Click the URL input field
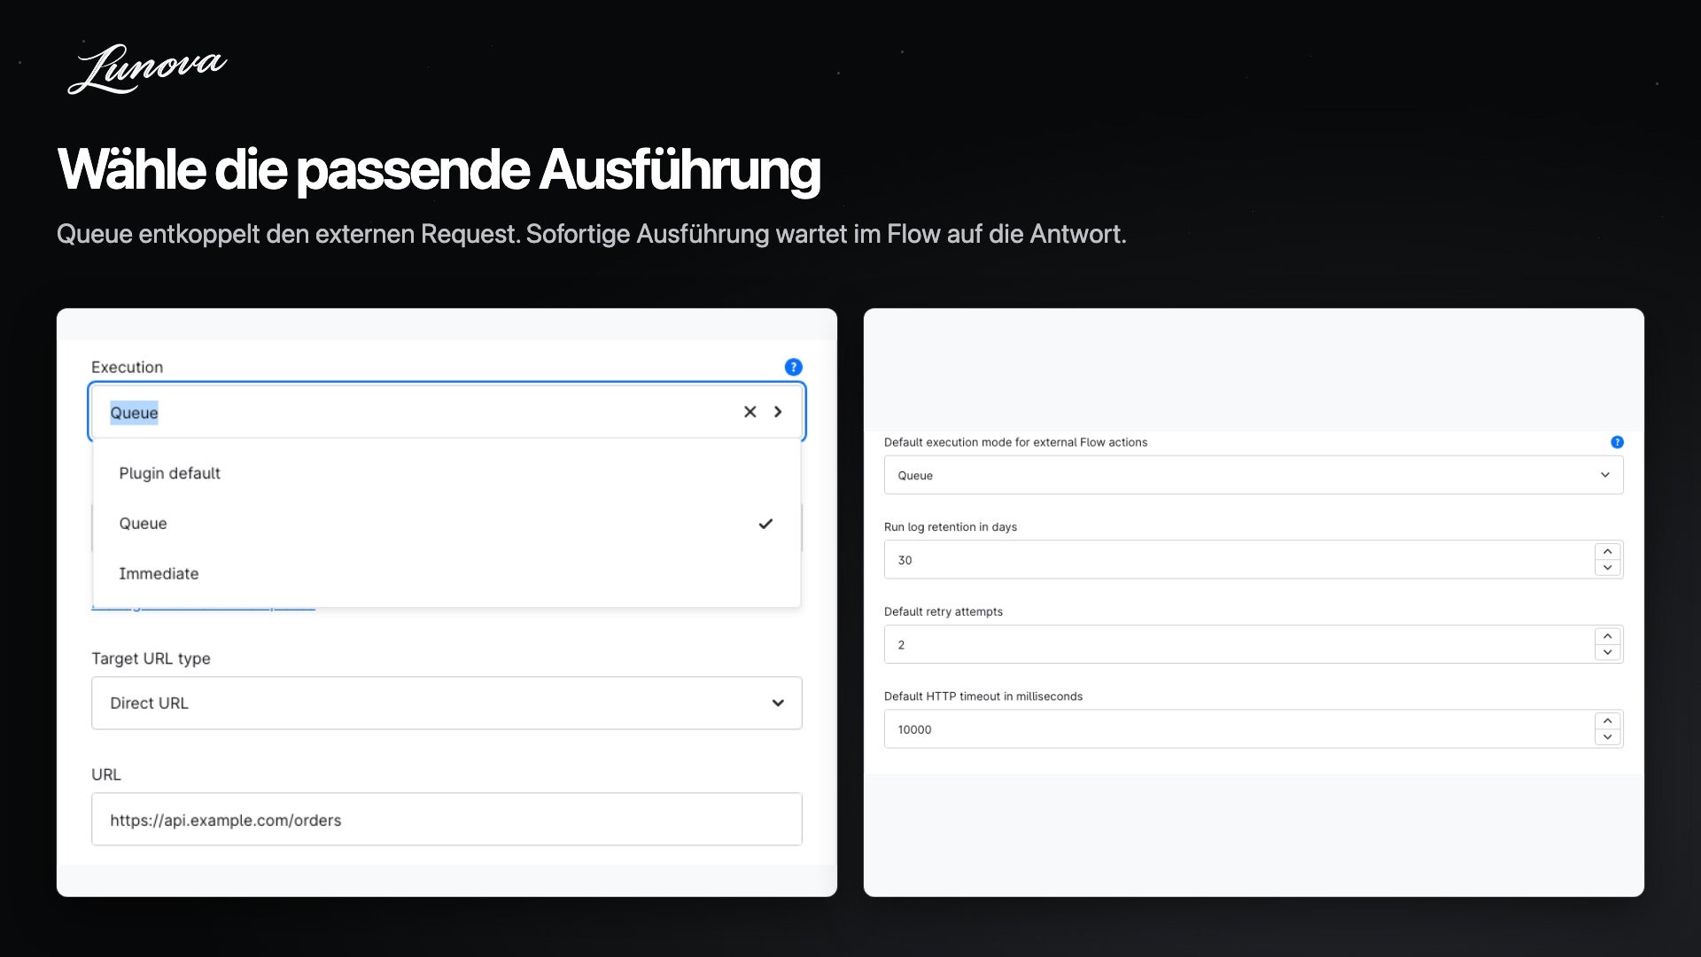The height and width of the screenshot is (957, 1701). pyautogui.click(x=447, y=820)
